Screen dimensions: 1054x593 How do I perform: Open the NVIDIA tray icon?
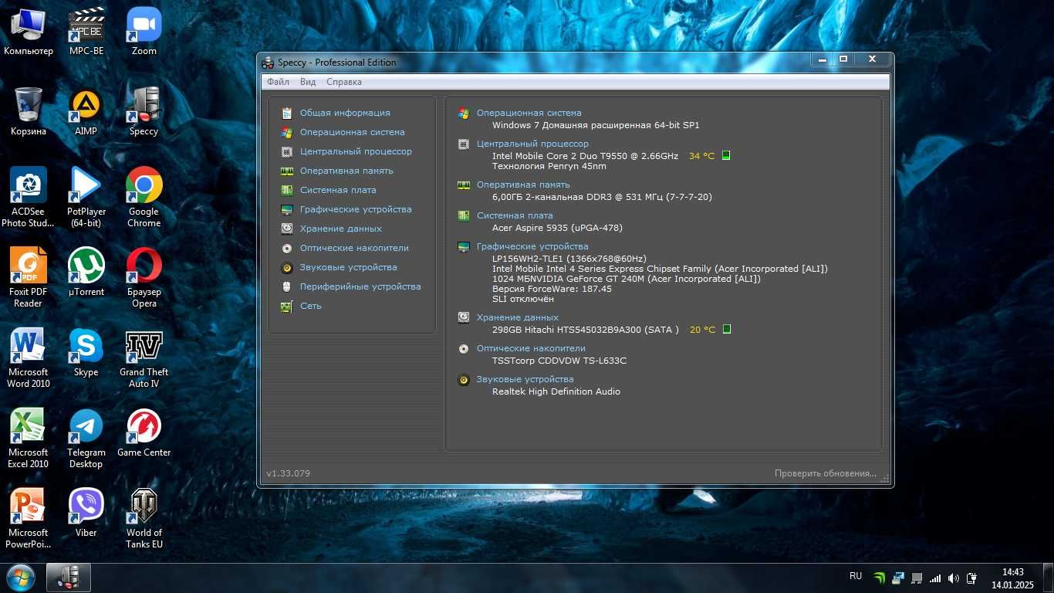[x=880, y=578]
